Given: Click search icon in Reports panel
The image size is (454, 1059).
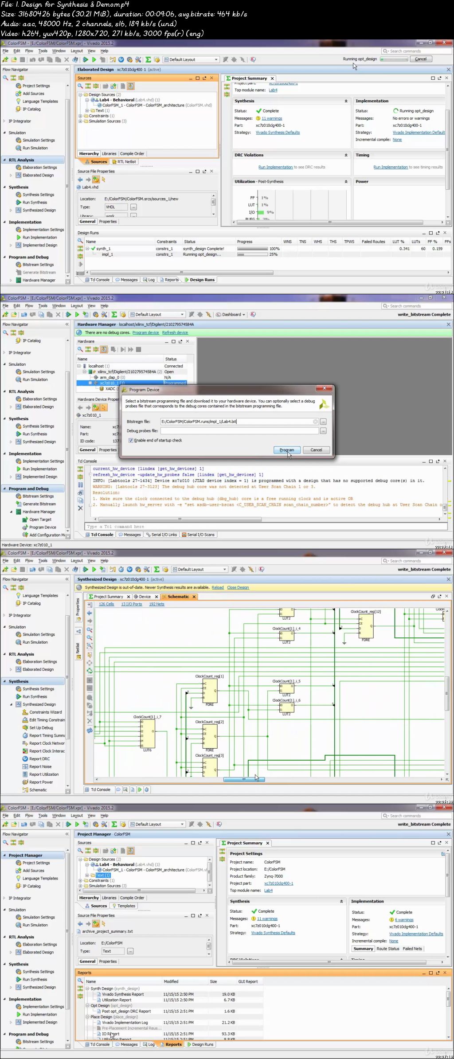Looking at the screenshot, I should click(x=80, y=981).
